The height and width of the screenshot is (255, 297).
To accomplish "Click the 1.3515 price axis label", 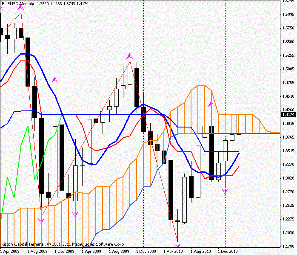I will (x=288, y=151).
